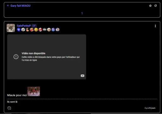Open the cat face sticker image

[x=34, y=91]
